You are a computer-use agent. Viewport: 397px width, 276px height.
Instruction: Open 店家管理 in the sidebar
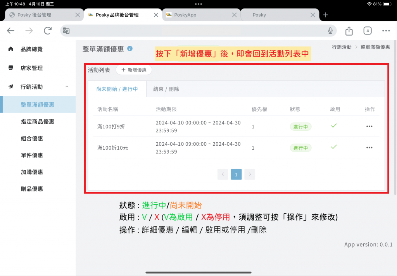coord(32,68)
